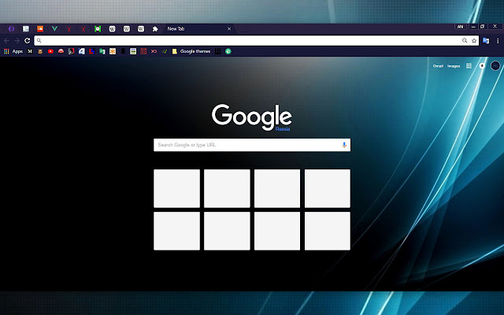Screen dimensions: 504x315
Task: Open the black piano-keys bookmark icon
Action: coord(217,51)
